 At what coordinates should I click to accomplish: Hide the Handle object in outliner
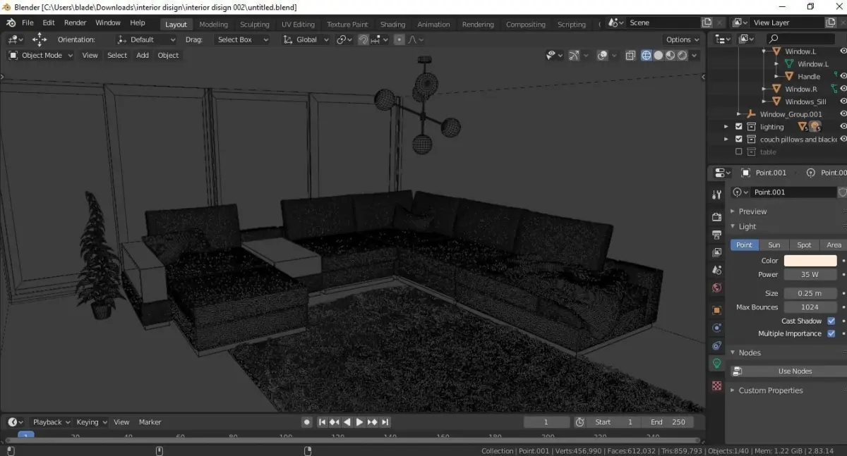pyautogui.click(x=843, y=76)
